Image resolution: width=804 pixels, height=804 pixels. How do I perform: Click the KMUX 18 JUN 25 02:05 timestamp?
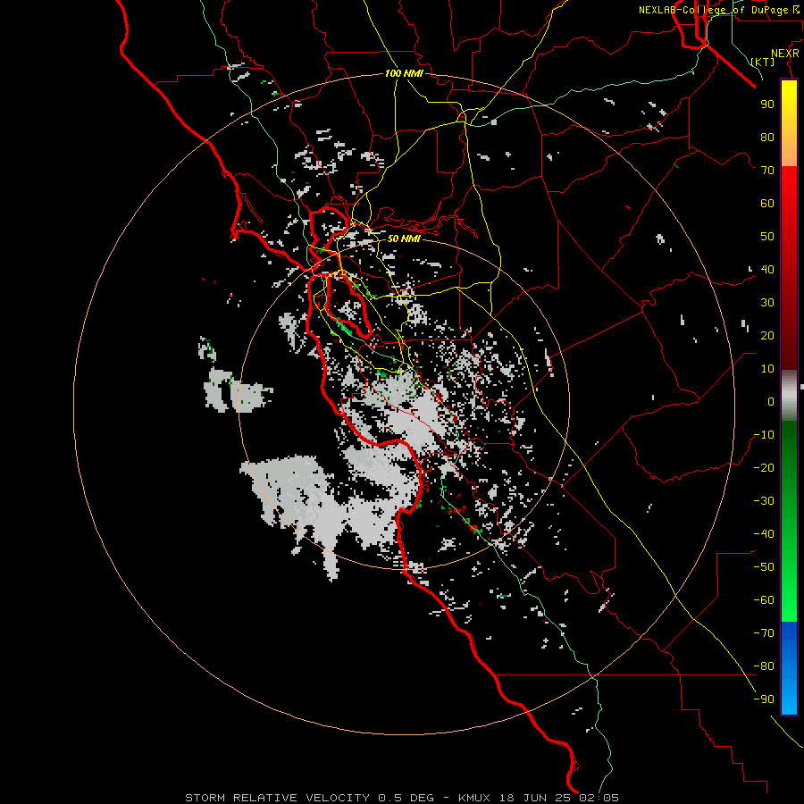click(539, 798)
